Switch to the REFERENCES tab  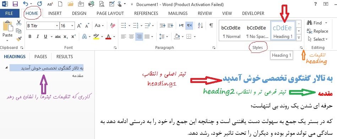146,13
